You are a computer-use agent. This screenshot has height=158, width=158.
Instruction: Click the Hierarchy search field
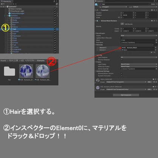(x=34, y=4)
